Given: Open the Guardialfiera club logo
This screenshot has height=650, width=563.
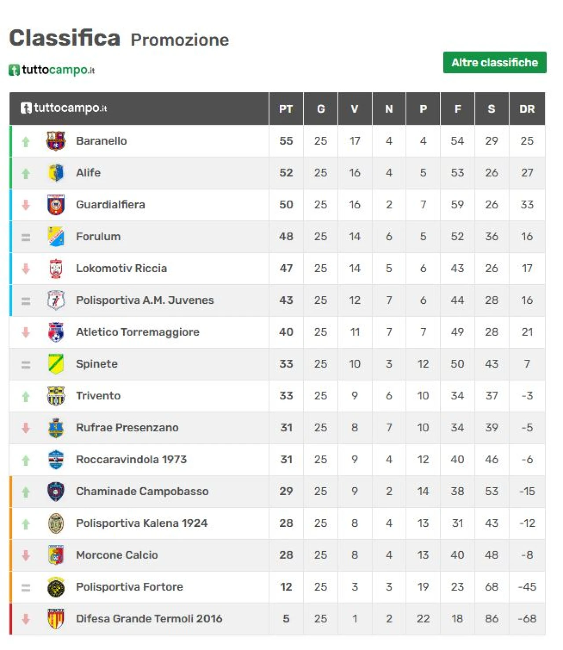Looking at the screenshot, I should click(56, 205).
